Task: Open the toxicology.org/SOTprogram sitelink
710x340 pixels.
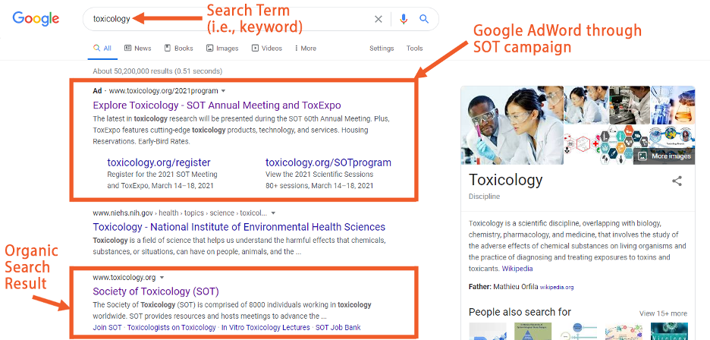Action: coord(328,162)
